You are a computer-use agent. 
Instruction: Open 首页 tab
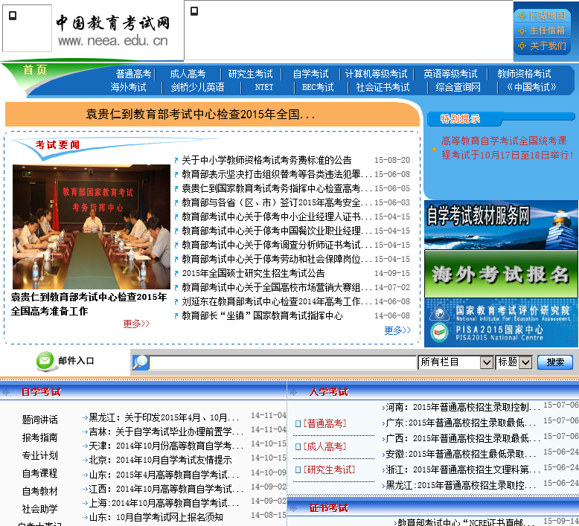pos(35,69)
